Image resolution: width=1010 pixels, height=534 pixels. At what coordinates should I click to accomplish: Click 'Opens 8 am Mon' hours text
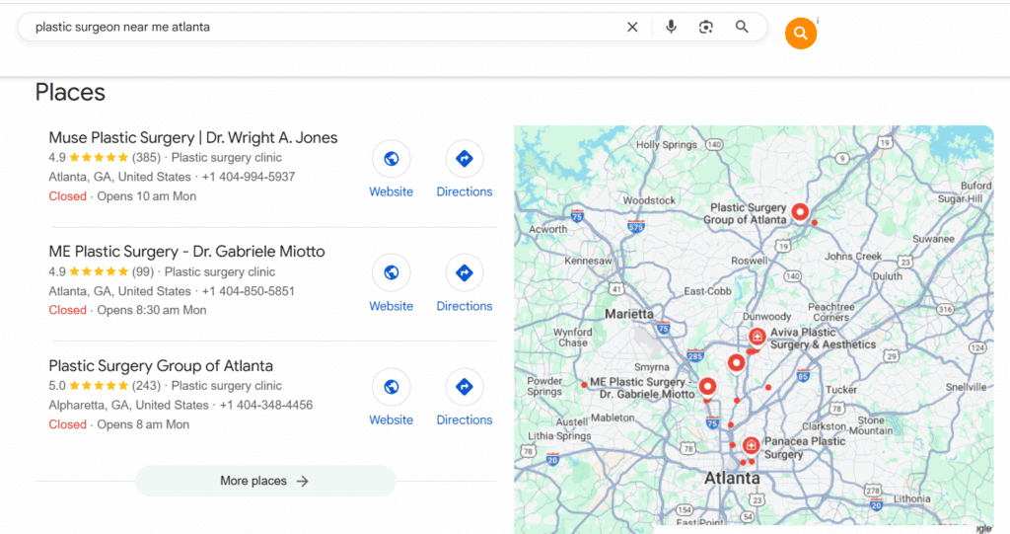tap(143, 424)
